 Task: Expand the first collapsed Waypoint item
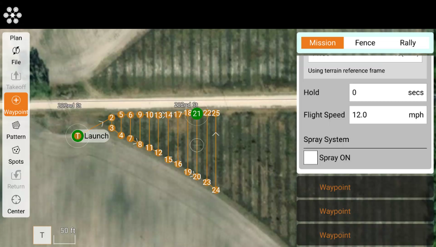(x=365, y=187)
